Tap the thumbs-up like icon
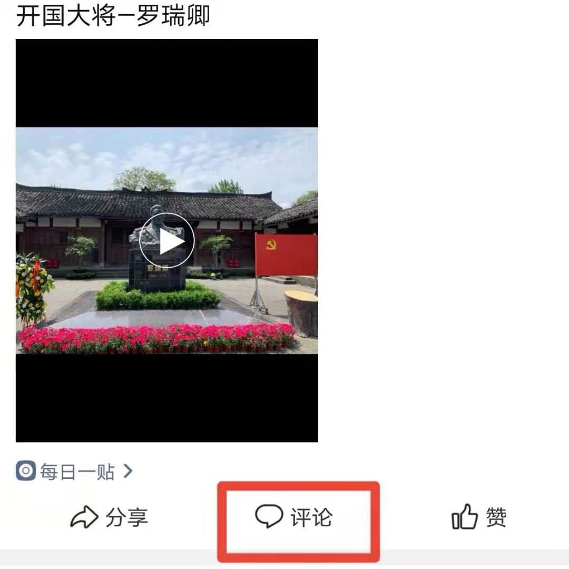569x569 pixels. click(x=465, y=516)
